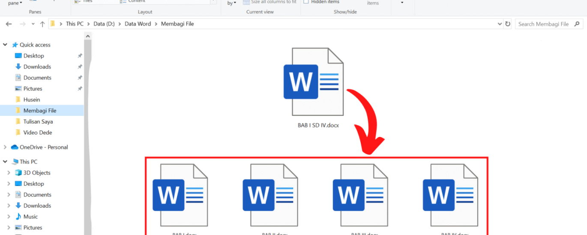587x235 pixels.
Task: Expand Documents under This PC
Action: (x=9, y=194)
